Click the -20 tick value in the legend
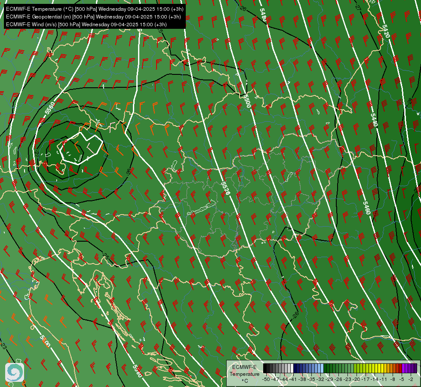The width and height of the screenshot is (421, 387). click(x=356, y=380)
